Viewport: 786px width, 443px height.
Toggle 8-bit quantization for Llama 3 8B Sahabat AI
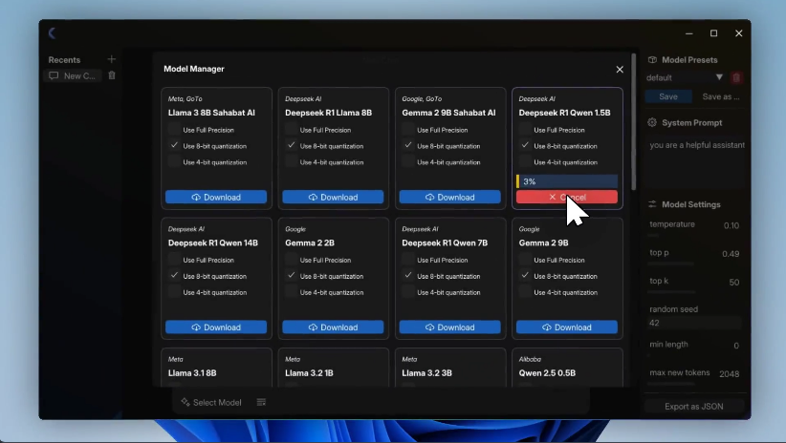[x=174, y=145]
